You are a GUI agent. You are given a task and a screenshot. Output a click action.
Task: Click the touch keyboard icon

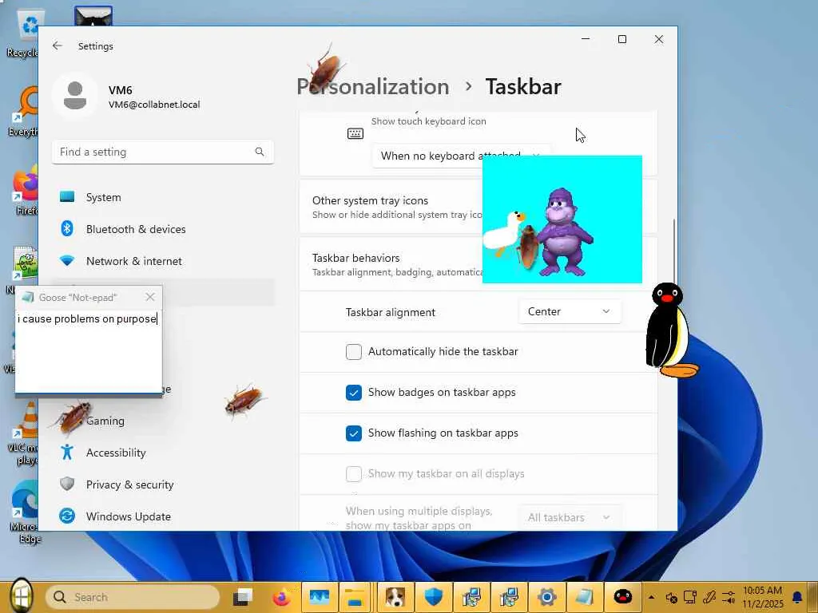pos(355,134)
